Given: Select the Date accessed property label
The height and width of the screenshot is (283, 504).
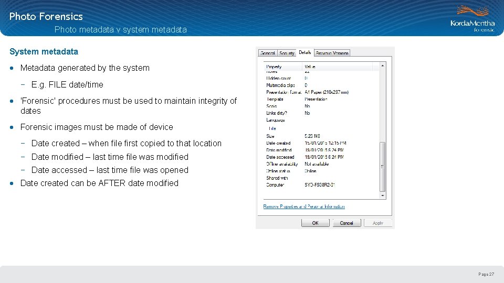Looking at the screenshot, I should click(280, 157).
